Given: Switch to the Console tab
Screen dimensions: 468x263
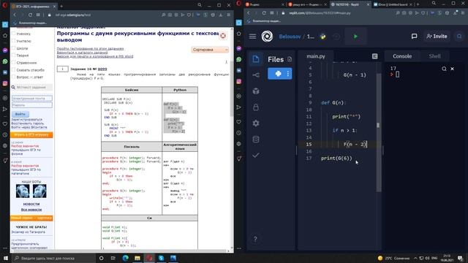Looking at the screenshot, I should click(402, 56).
